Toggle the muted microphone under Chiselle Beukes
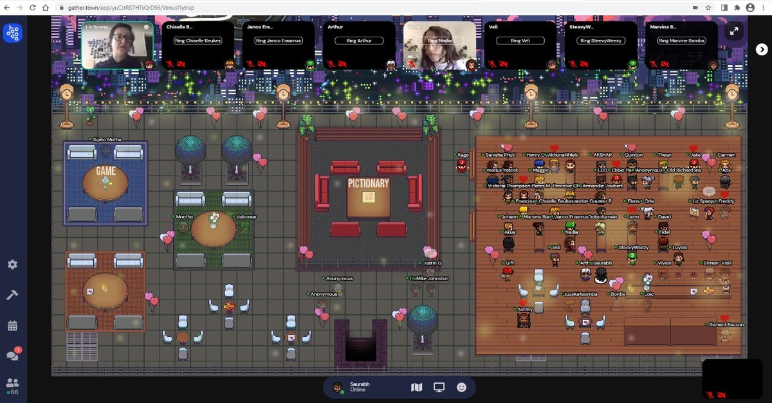This screenshot has height=403, width=772. [169, 62]
